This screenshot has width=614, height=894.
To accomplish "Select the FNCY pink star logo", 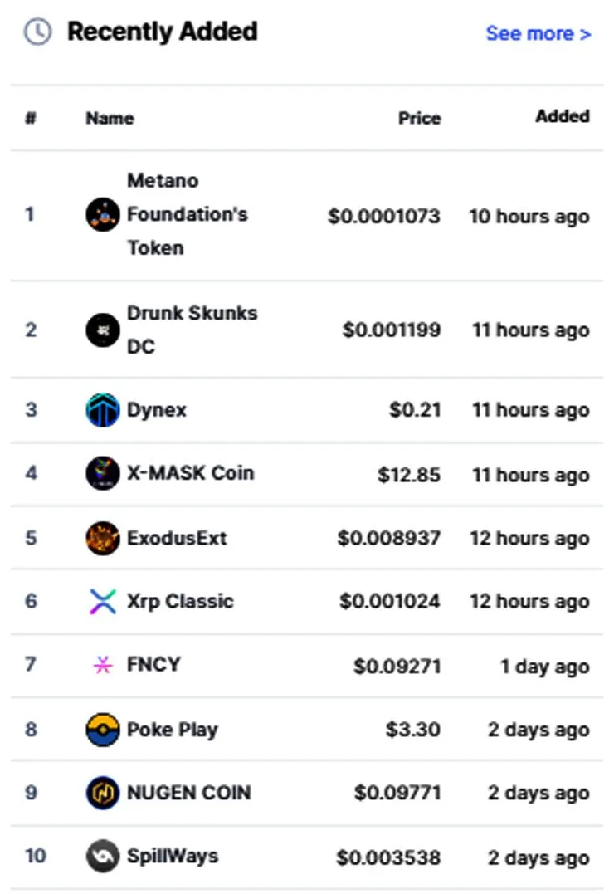I will (x=103, y=665).
